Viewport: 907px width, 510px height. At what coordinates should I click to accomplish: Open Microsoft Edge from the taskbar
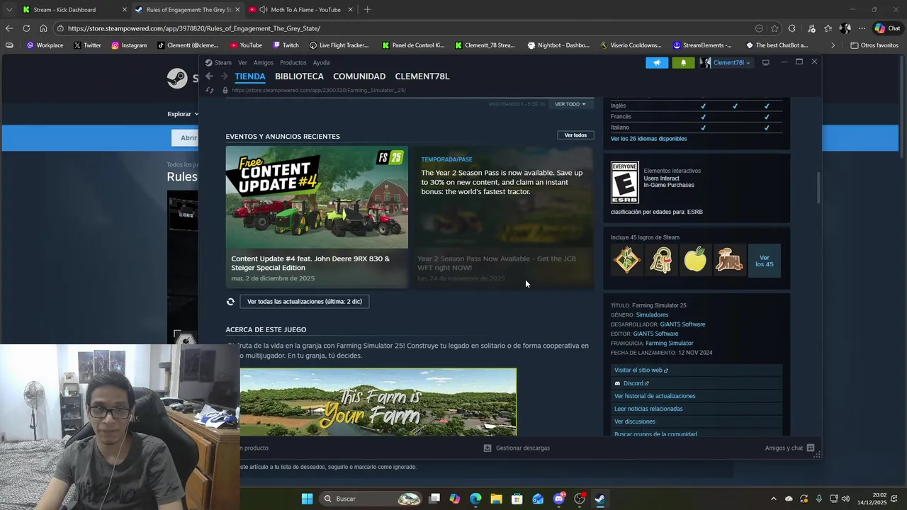pos(475,499)
